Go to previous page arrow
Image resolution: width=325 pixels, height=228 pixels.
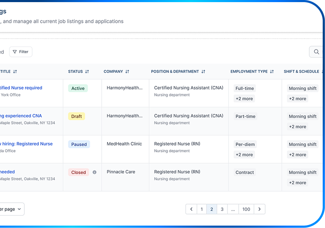[191, 209]
